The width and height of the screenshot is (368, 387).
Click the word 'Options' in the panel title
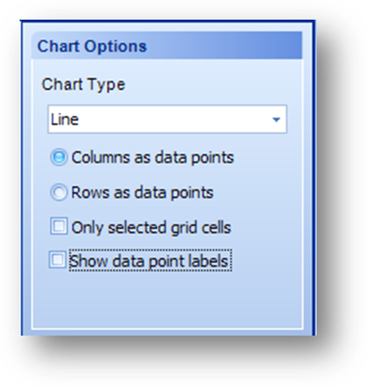tap(116, 47)
